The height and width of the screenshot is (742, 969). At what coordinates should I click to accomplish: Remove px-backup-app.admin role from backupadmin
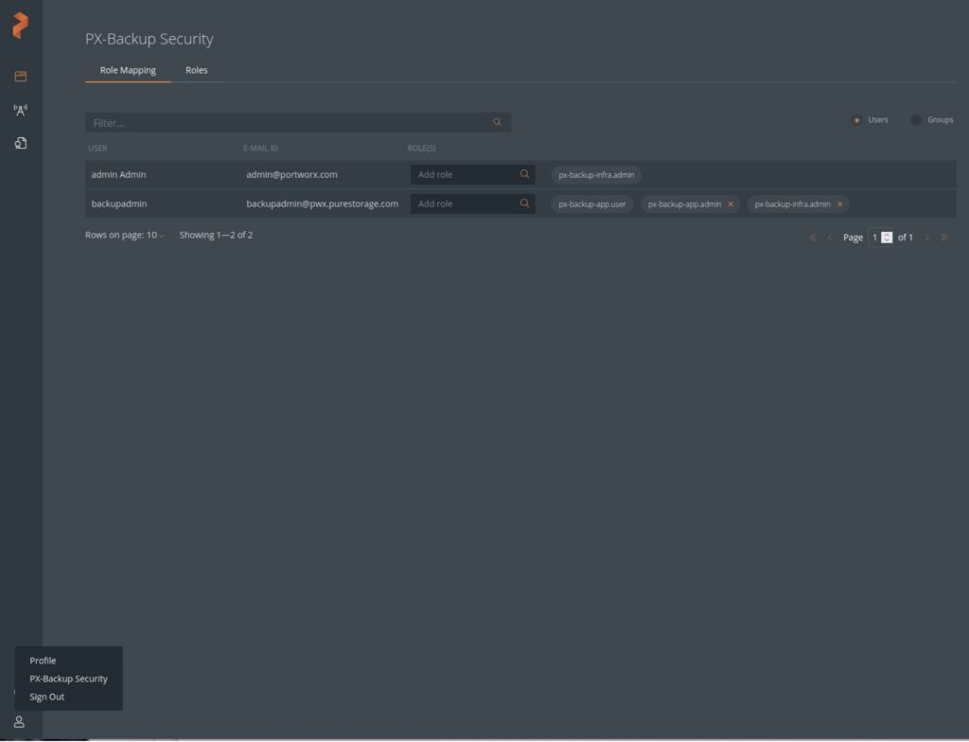pos(731,204)
